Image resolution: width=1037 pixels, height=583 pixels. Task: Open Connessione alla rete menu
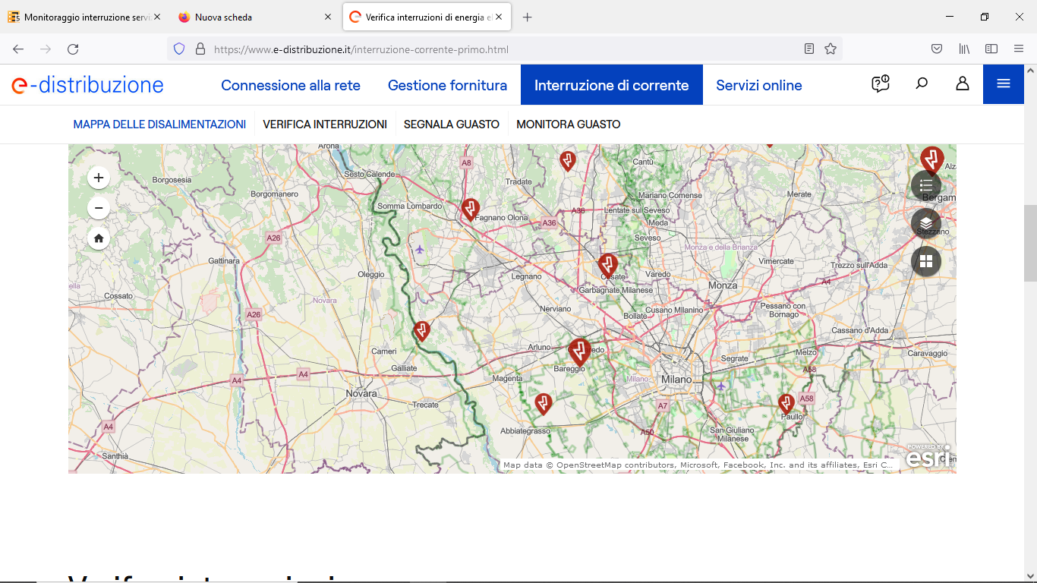pyautogui.click(x=290, y=85)
